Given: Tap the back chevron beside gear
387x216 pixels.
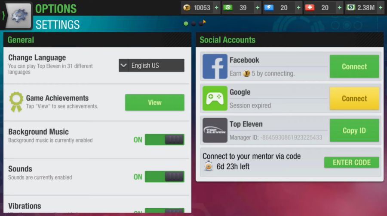Looking at the screenshot, I should tap(3, 15).
